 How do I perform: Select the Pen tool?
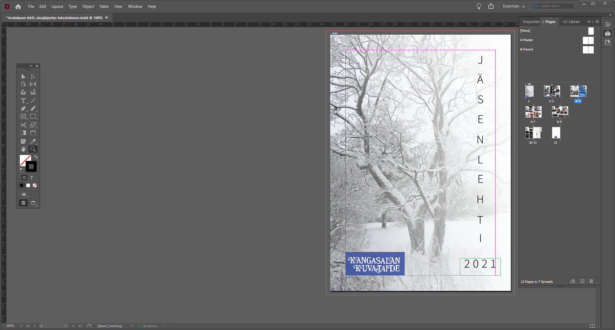pos(23,109)
